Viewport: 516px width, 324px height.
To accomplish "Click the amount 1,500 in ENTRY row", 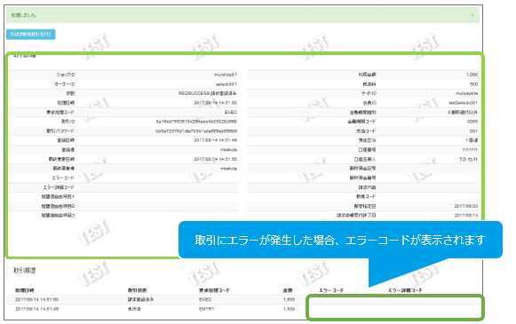I will 289,309.
